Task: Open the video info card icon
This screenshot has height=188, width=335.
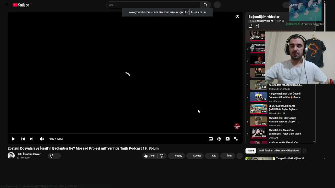Action: click(237, 16)
